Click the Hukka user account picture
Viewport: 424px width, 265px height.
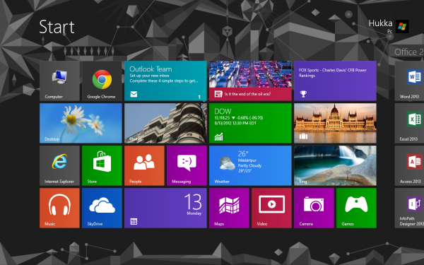coord(402,27)
